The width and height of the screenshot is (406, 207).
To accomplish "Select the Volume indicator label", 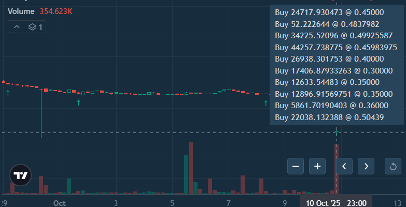I will [21, 10].
